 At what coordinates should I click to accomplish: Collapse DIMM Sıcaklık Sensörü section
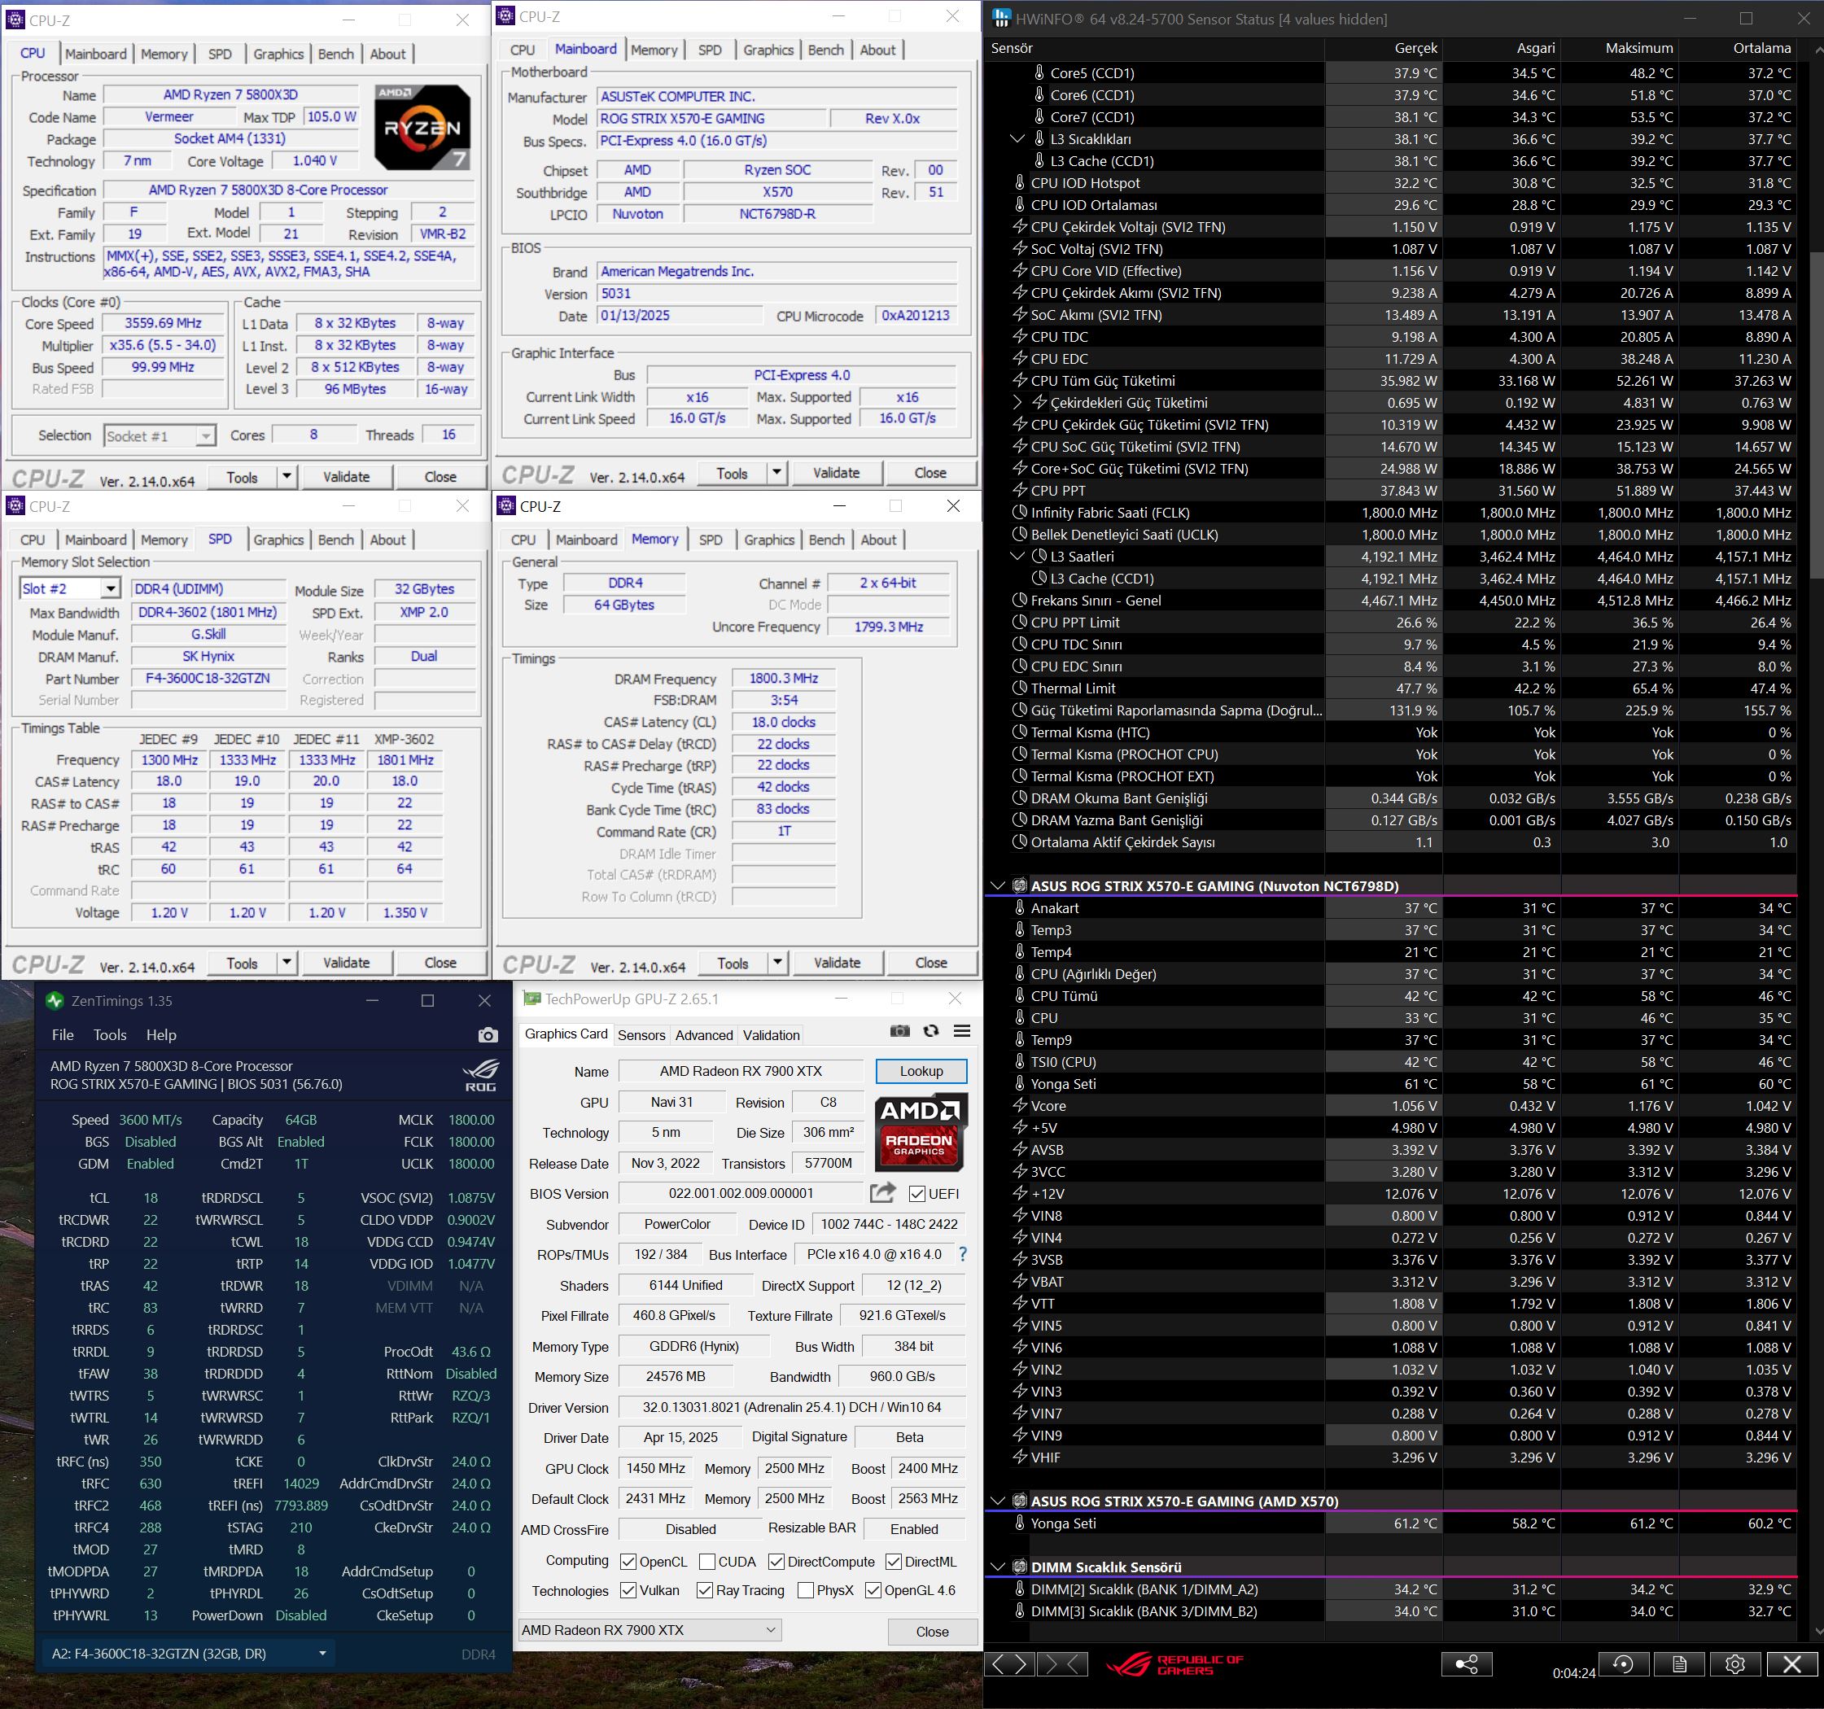pos(997,1567)
